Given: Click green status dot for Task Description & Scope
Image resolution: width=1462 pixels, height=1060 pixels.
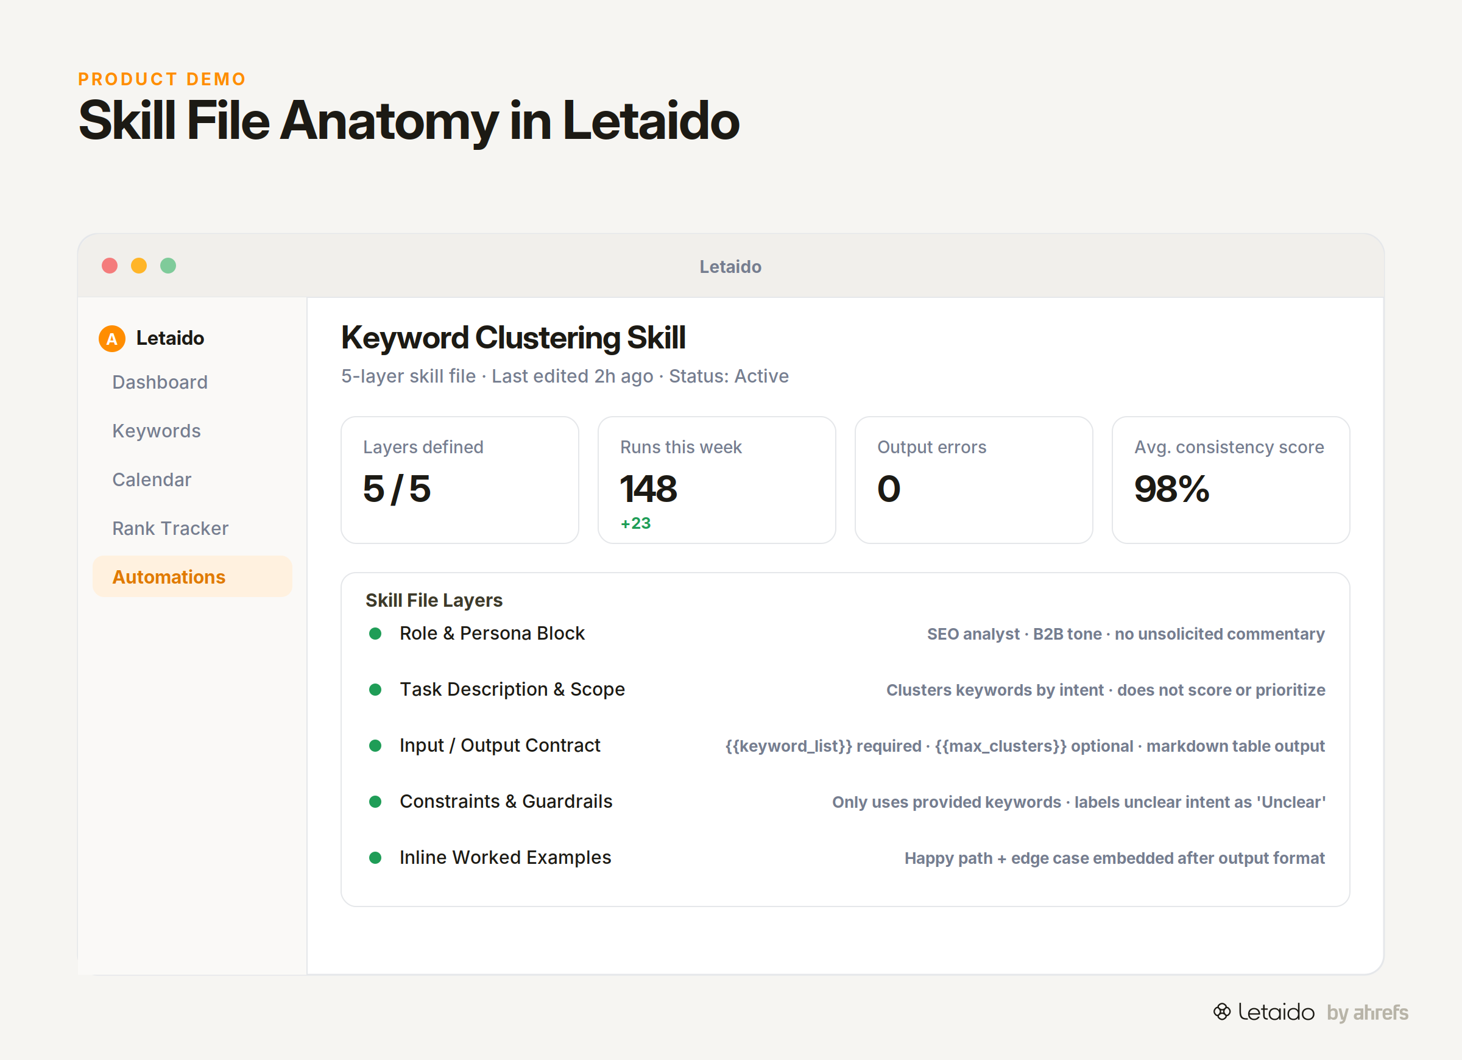Looking at the screenshot, I should [x=375, y=690].
